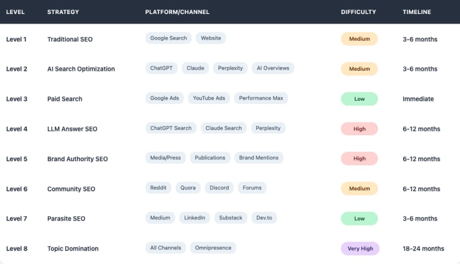Image resolution: width=460 pixels, height=264 pixels.
Task: Click the Timeline column header
Action: click(417, 12)
